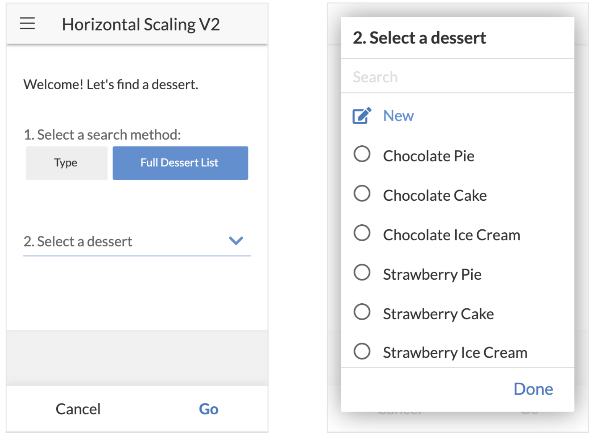Image resolution: width=597 pixels, height=438 pixels.
Task: Choose the Chocolate Ice Cream radio option
Action: [x=362, y=233]
